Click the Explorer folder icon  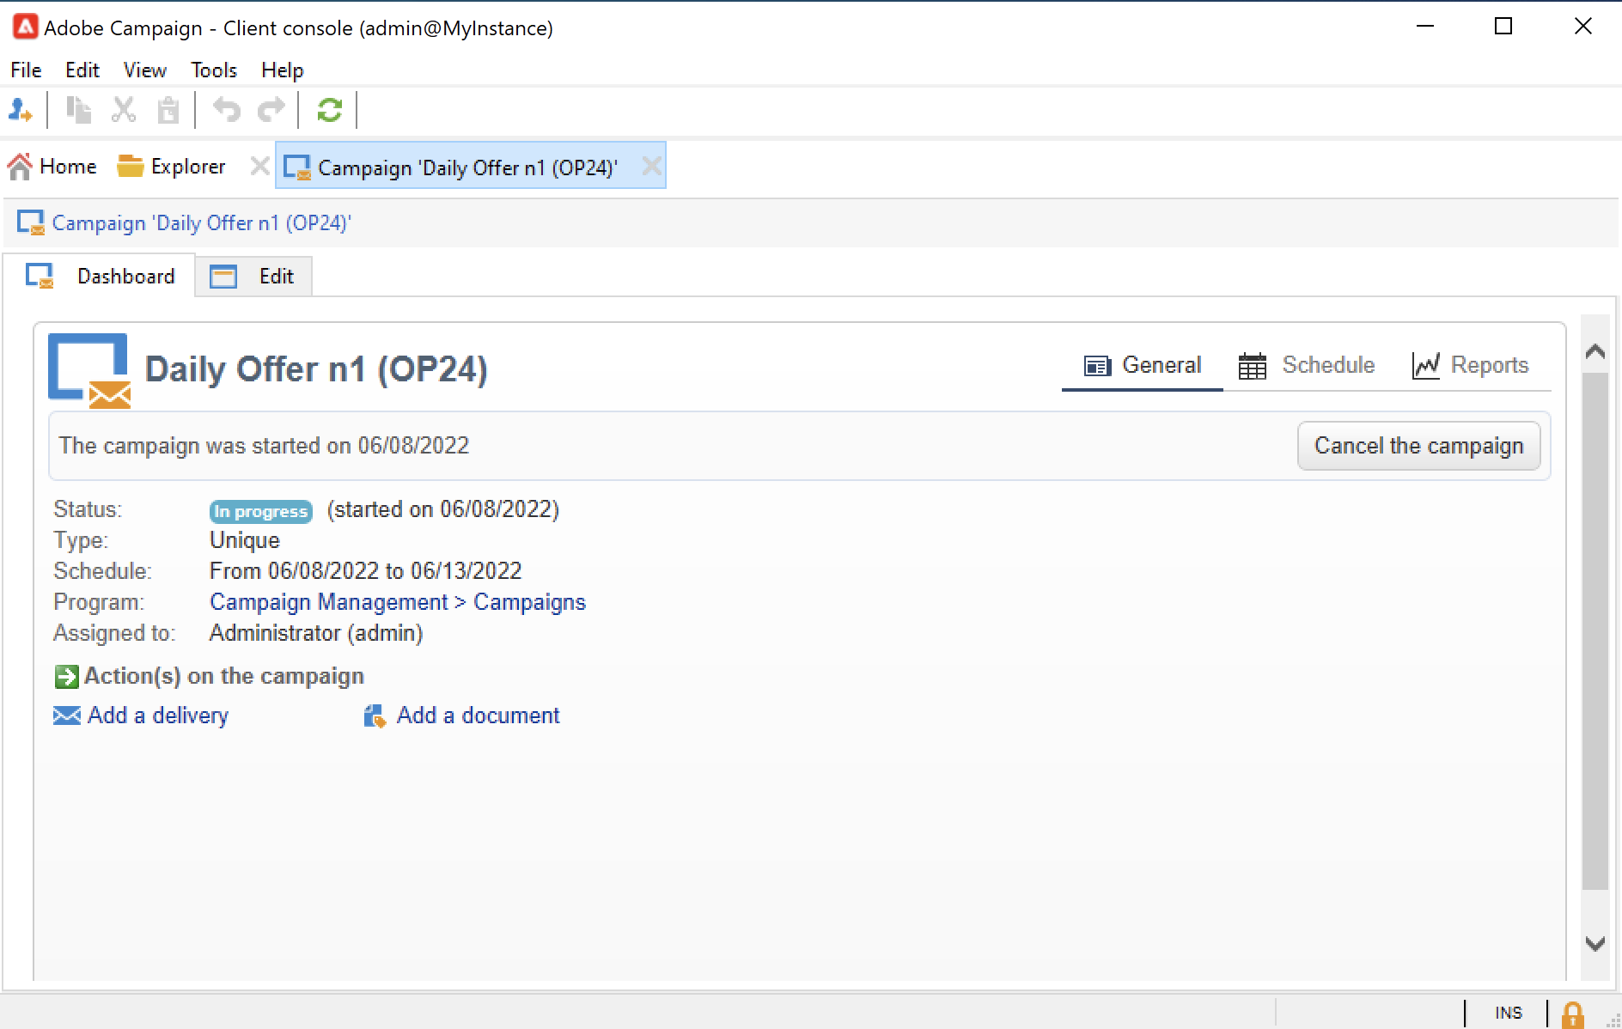click(130, 166)
